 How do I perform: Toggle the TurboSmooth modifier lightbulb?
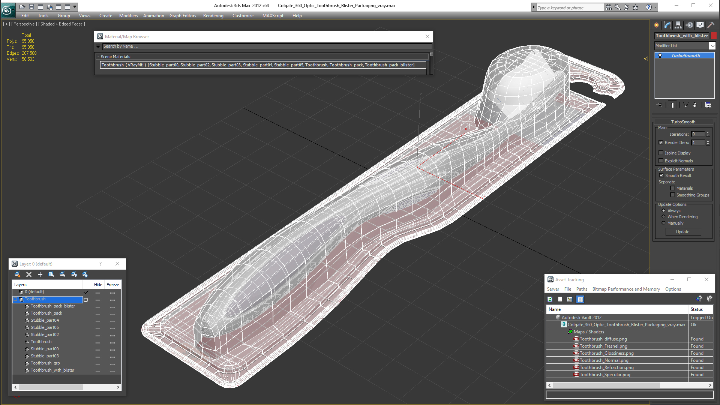(x=660, y=55)
